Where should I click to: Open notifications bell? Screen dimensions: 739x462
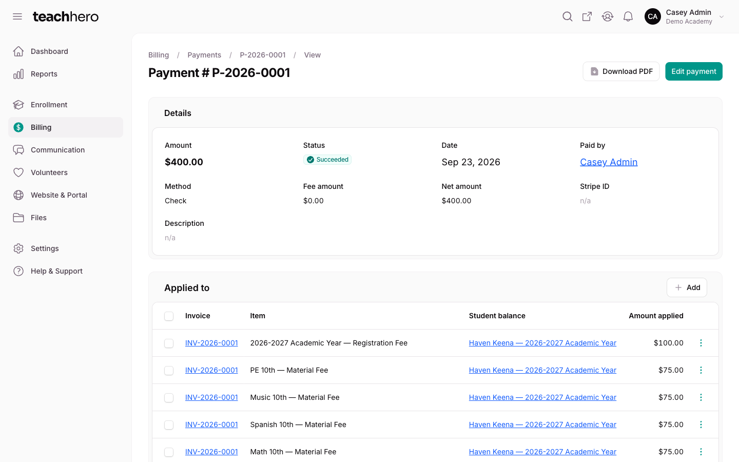628,16
